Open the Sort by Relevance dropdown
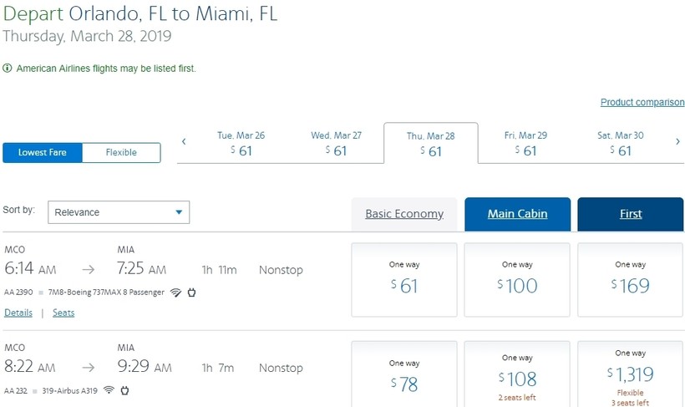 (x=119, y=212)
